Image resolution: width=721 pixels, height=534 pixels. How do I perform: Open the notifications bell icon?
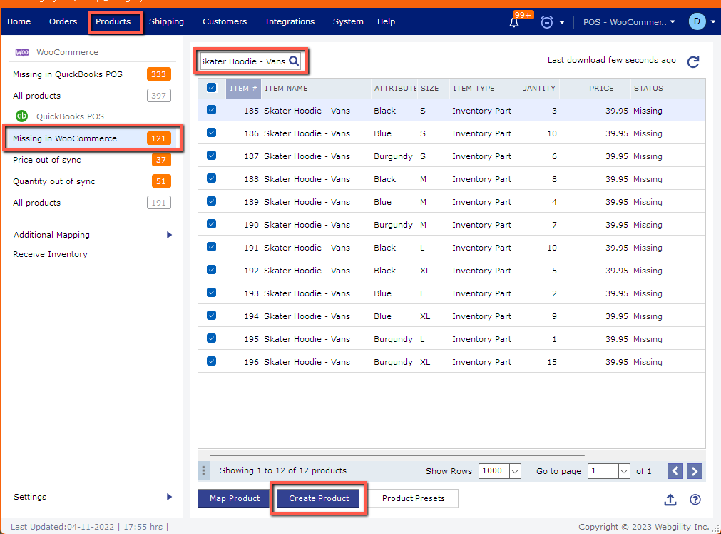514,22
